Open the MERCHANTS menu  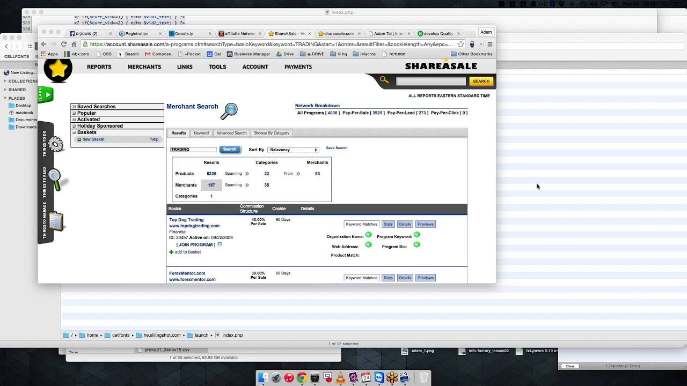click(144, 67)
